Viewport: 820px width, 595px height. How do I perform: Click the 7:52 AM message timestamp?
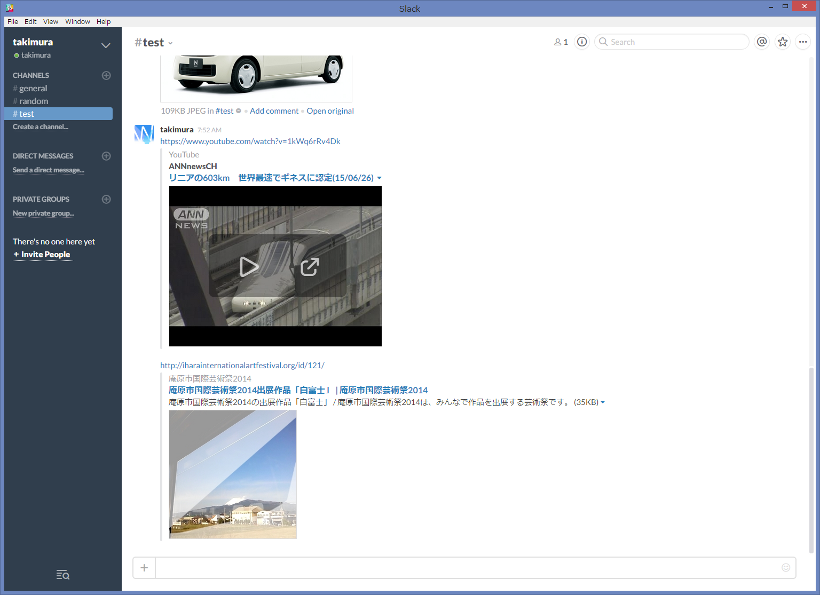pos(209,130)
